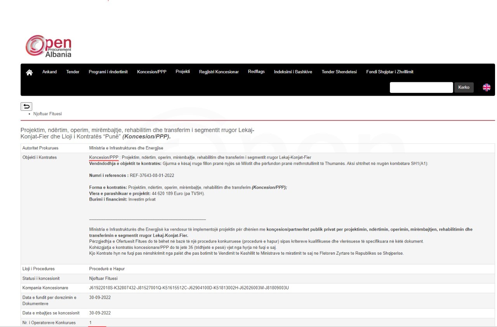497x327 pixels.
Task: Click the search input field
Action: point(421,87)
